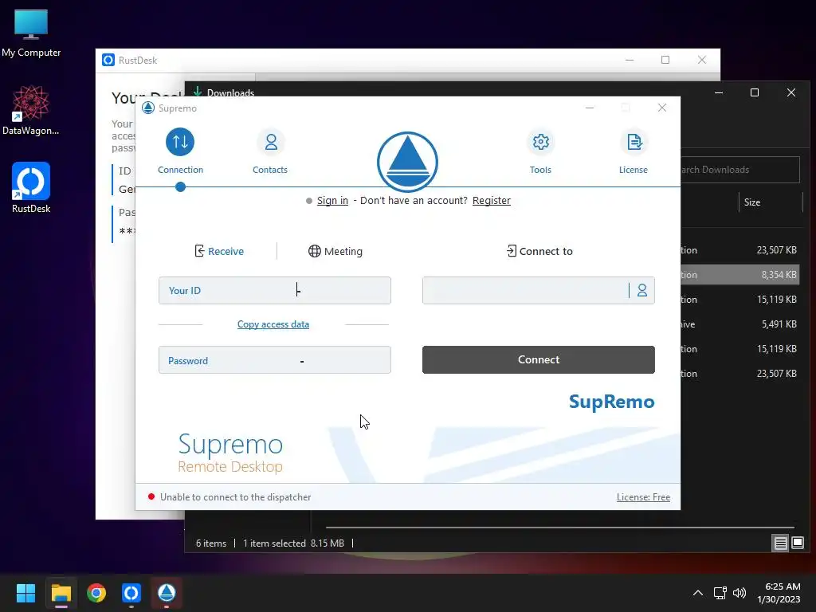This screenshot has height=612, width=816.
Task: Click the SupRemo brand logo text
Action: [611, 402]
